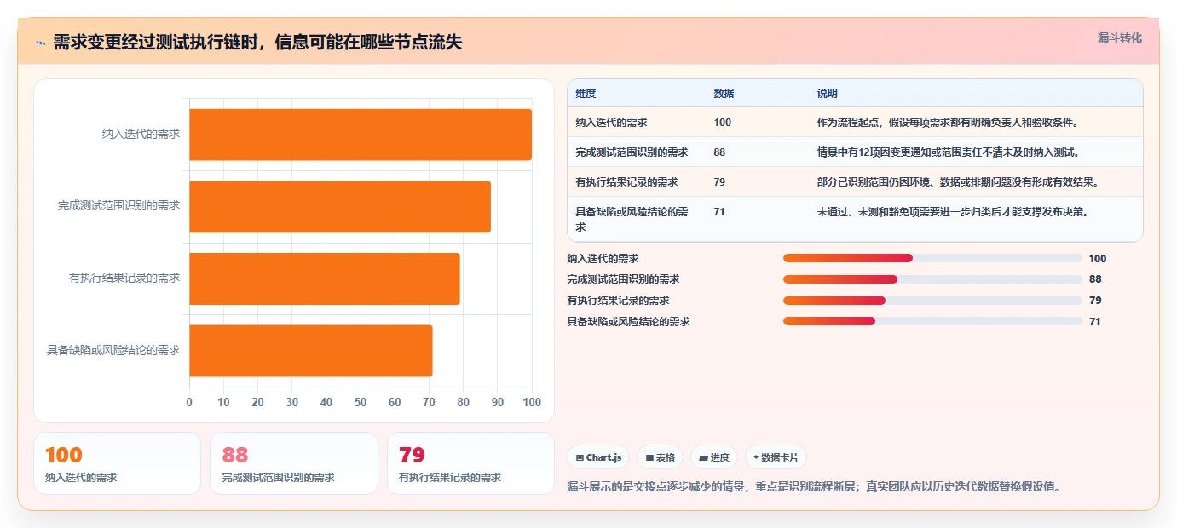The height and width of the screenshot is (528, 1177).
Task: Click the 纳入迭代的需求 progress bar
Action: click(932, 258)
